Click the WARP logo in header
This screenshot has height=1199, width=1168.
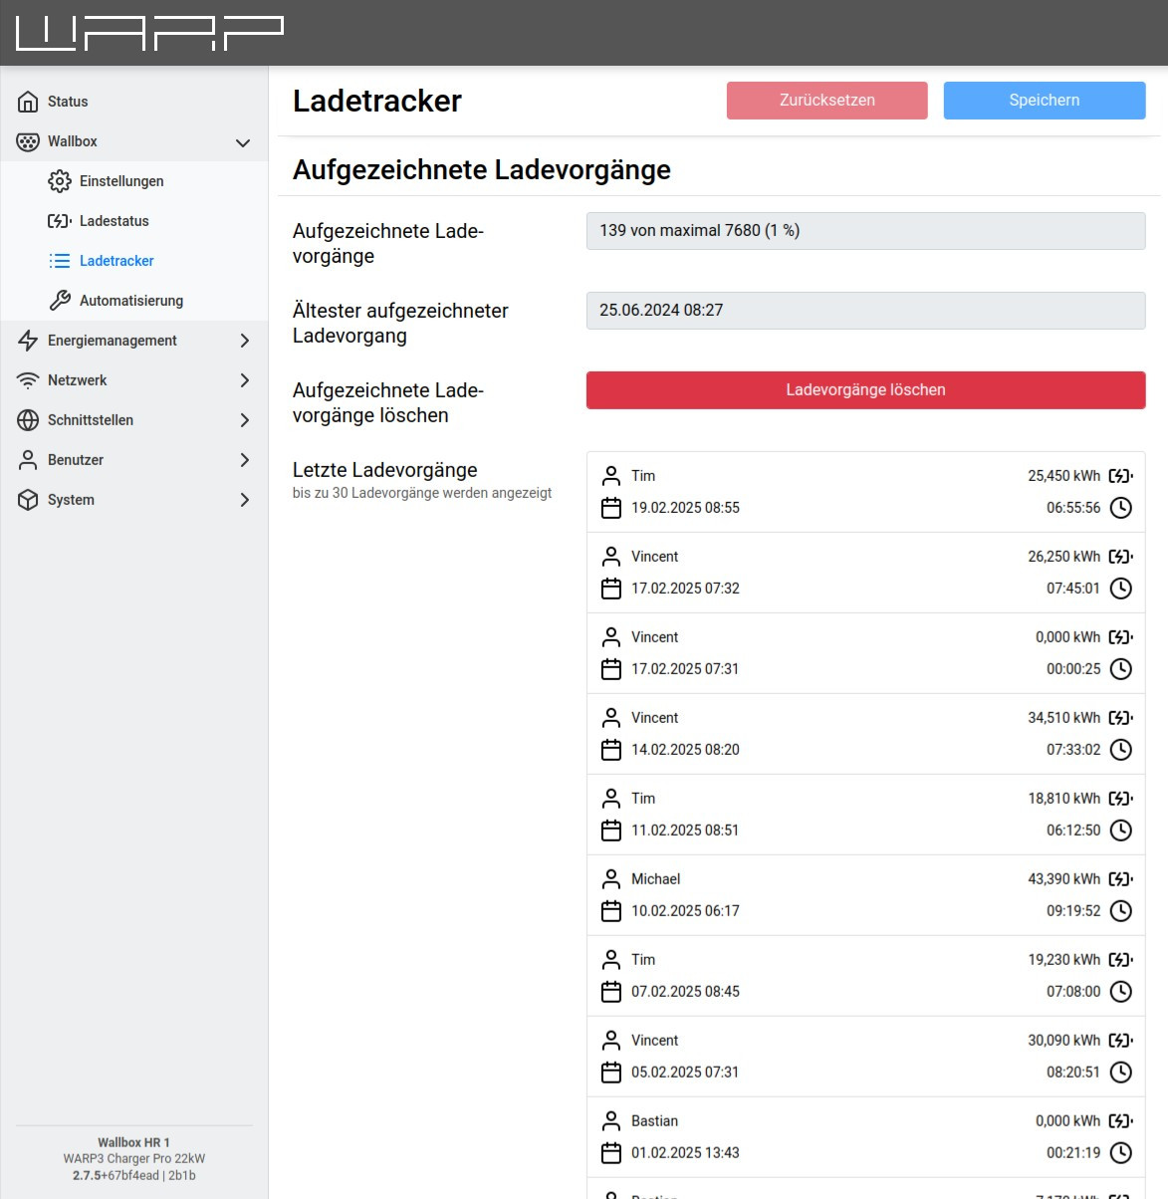(149, 33)
